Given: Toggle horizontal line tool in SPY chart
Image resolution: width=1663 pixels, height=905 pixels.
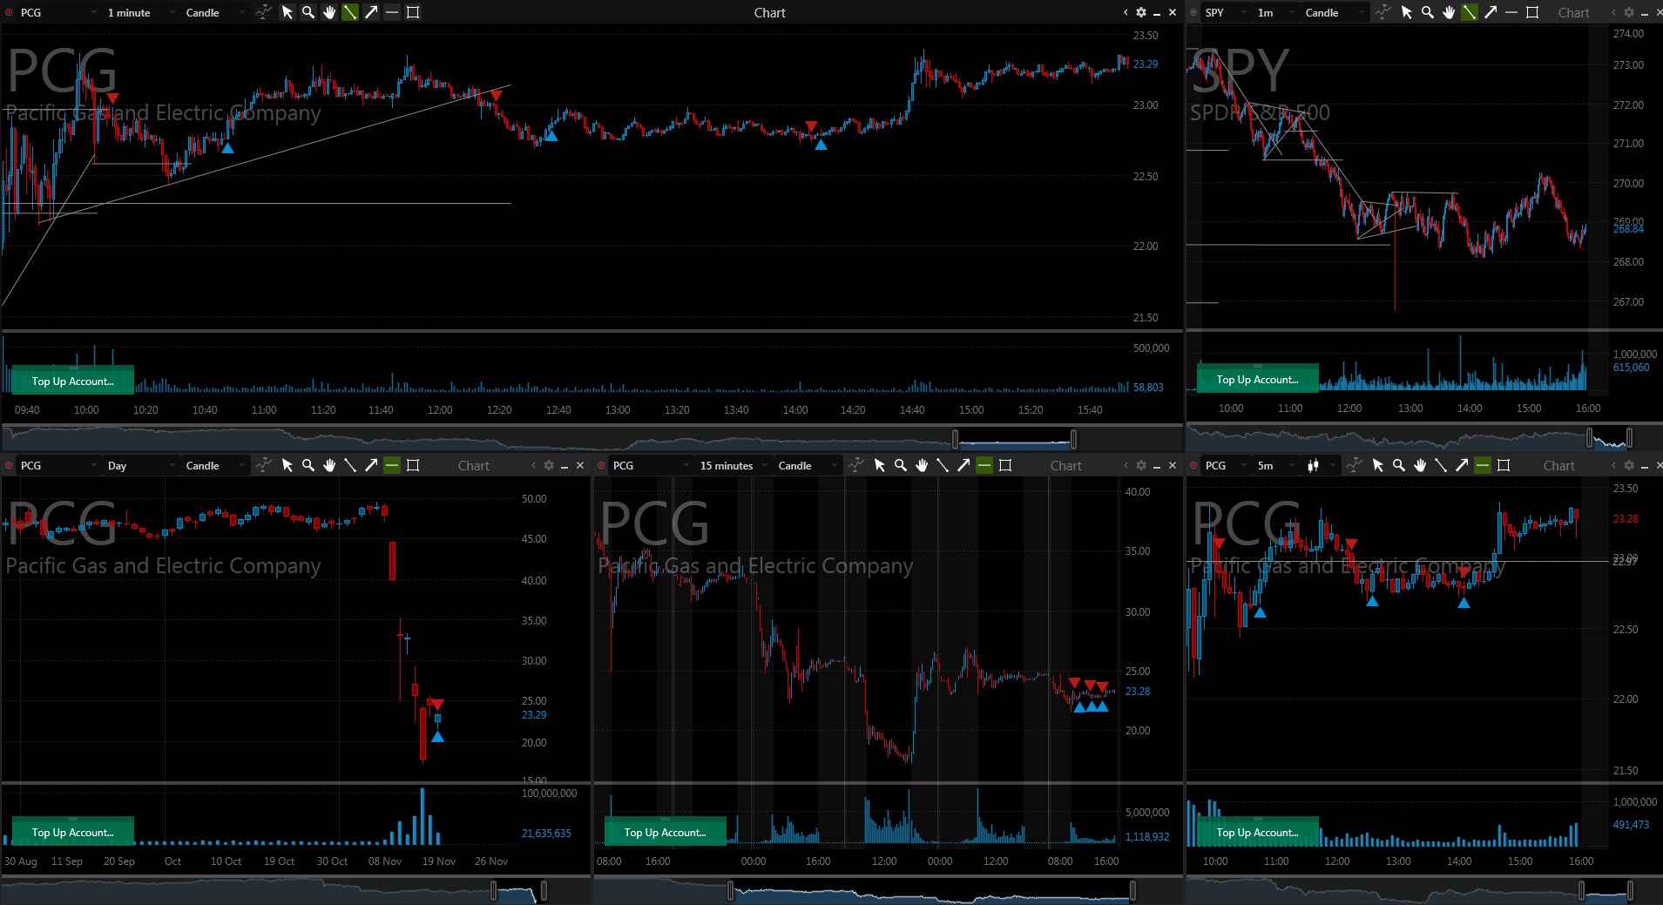Looking at the screenshot, I should tap(1511, 12).
